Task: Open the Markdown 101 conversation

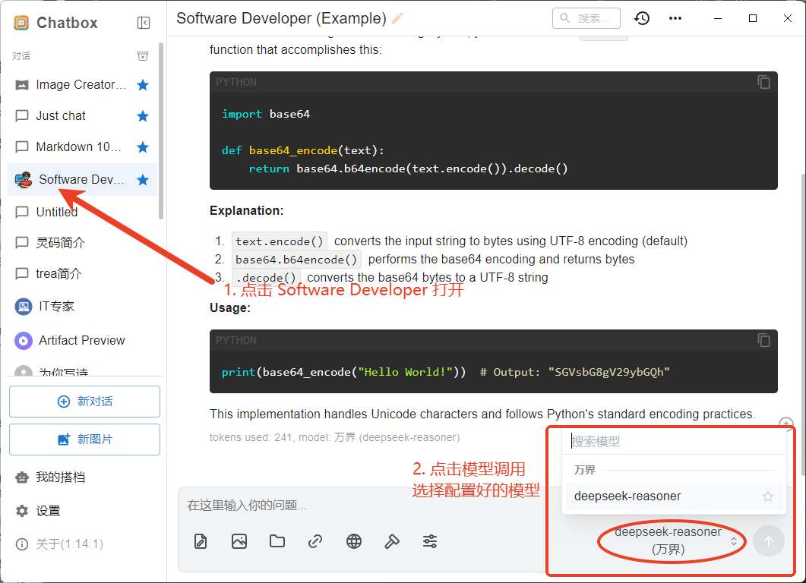Action: click(x=78, y=147)
